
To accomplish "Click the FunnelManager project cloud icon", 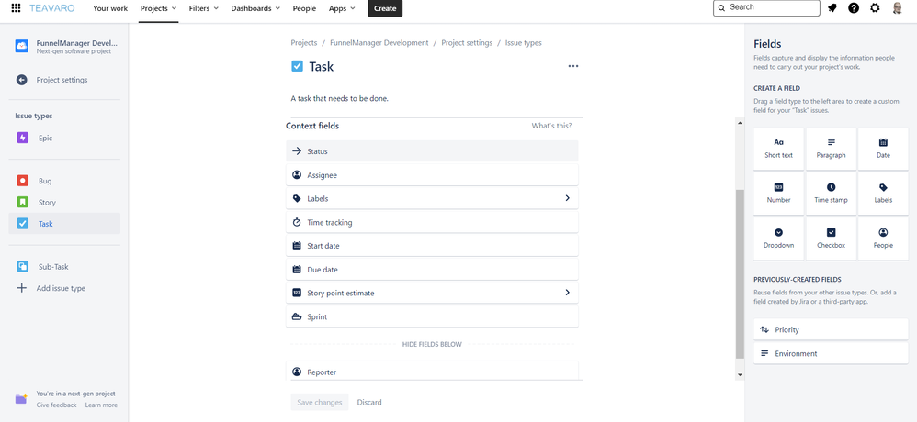I will 22,46.
